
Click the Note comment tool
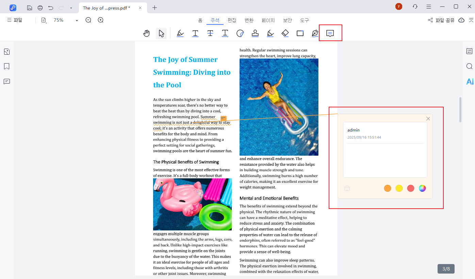[330, 33]
